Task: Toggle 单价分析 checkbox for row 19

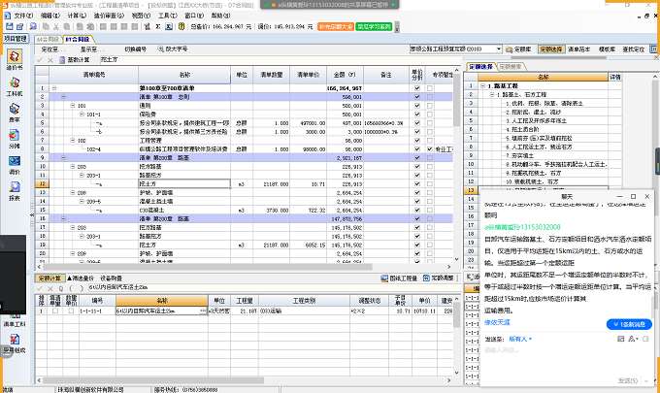Action: [417, 245]
